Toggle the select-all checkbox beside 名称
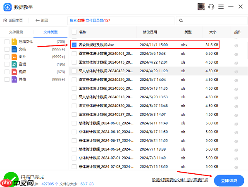248x187 pixels. point(74,32)
